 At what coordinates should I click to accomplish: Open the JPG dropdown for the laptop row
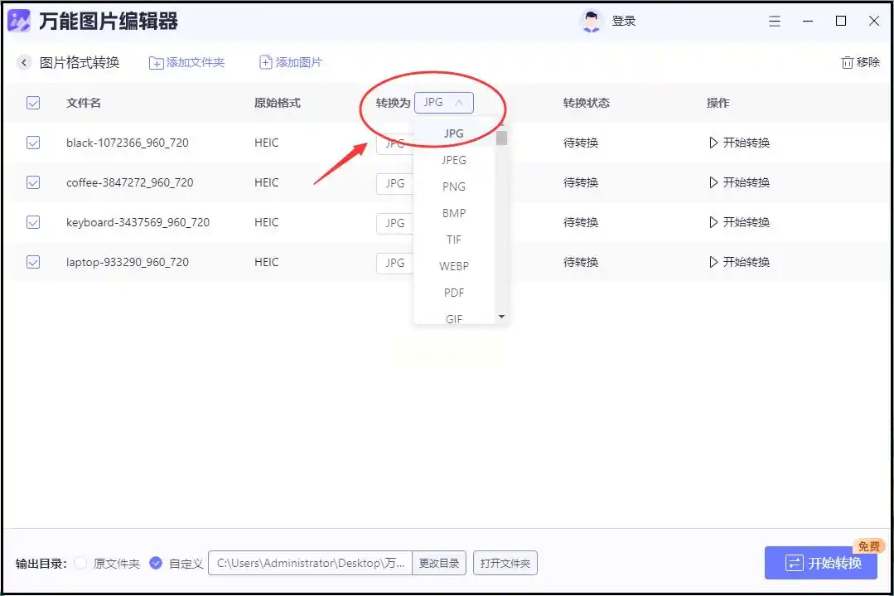tap(395, 263)
